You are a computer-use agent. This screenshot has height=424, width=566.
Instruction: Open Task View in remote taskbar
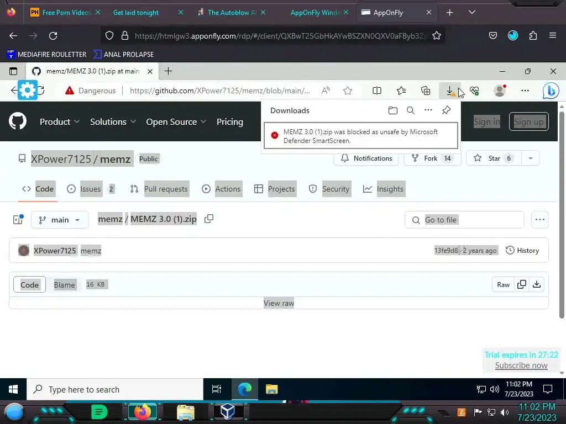pyautogui.click(x=217, y=389)
